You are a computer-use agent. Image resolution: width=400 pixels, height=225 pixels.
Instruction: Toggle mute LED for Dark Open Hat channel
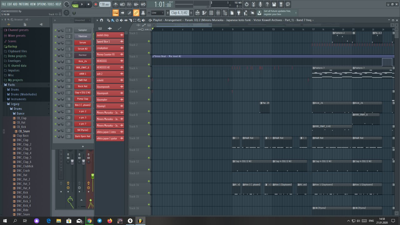pyautogui.click(x=56, y=136)
